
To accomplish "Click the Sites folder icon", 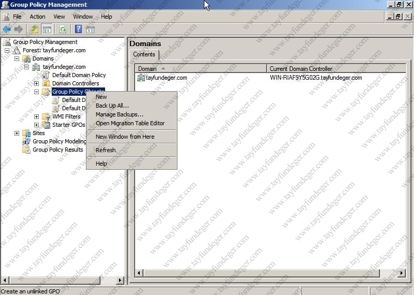I will [x=26, y=133].
